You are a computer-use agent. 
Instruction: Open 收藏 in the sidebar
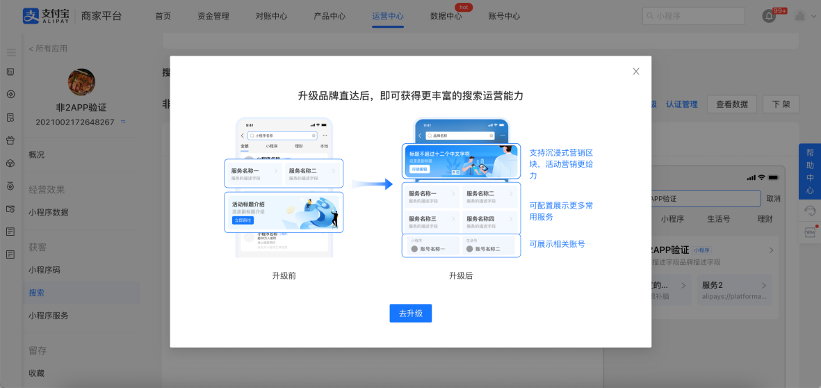click(37, 373)
